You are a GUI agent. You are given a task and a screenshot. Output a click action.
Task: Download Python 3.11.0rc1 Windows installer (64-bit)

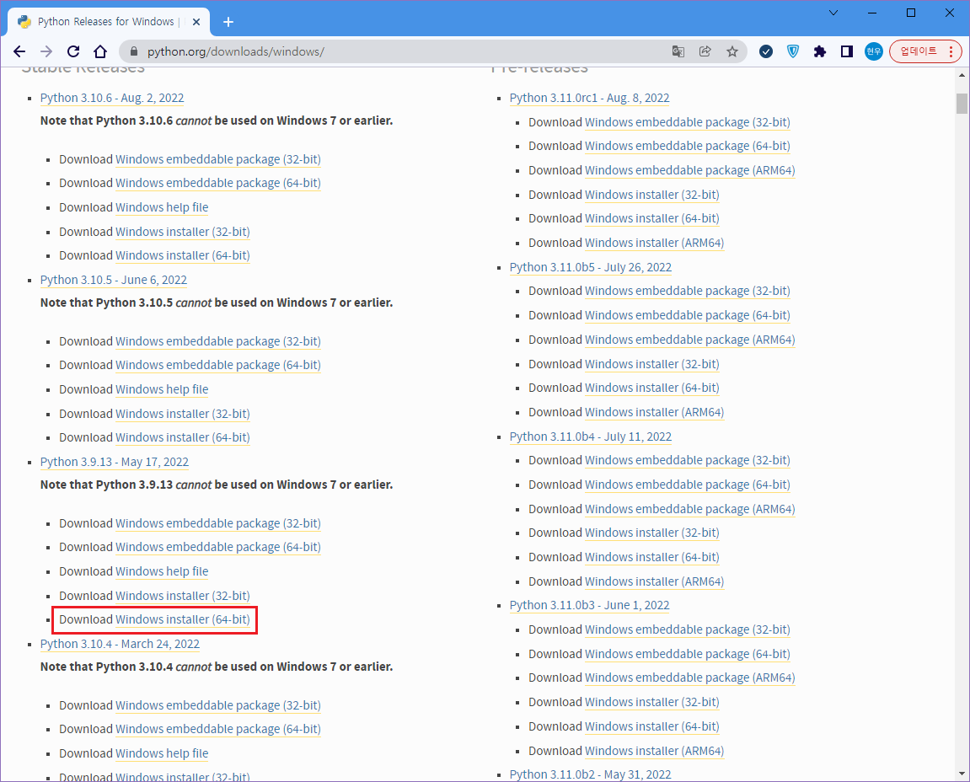point(652,218)
